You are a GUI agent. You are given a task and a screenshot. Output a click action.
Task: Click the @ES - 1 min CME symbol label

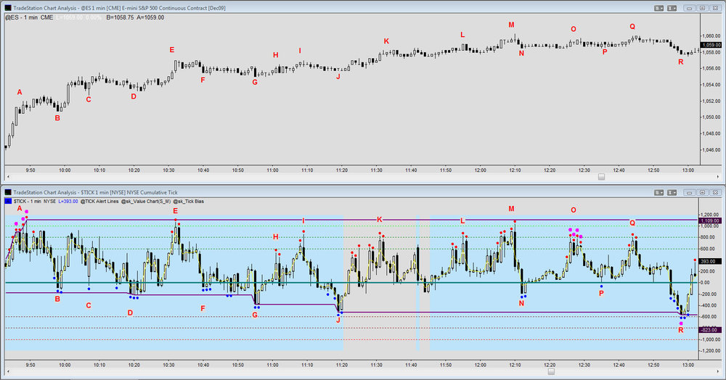[29, 17]
